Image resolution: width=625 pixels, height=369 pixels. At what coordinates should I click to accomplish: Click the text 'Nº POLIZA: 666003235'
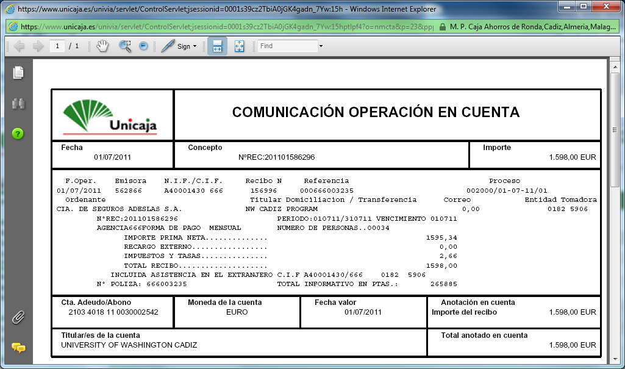[x=141, y=284]
